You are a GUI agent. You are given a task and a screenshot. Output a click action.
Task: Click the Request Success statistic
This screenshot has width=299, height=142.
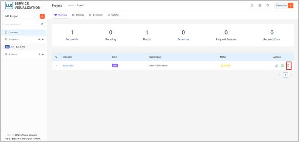click(226, 35)
